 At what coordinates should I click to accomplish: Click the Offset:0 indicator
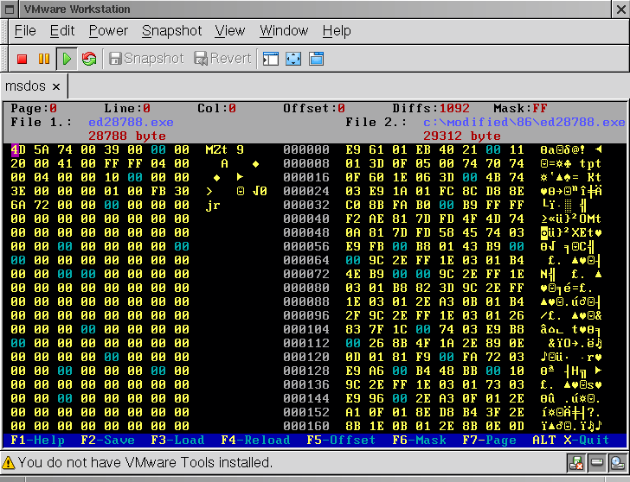pos(314,108)
